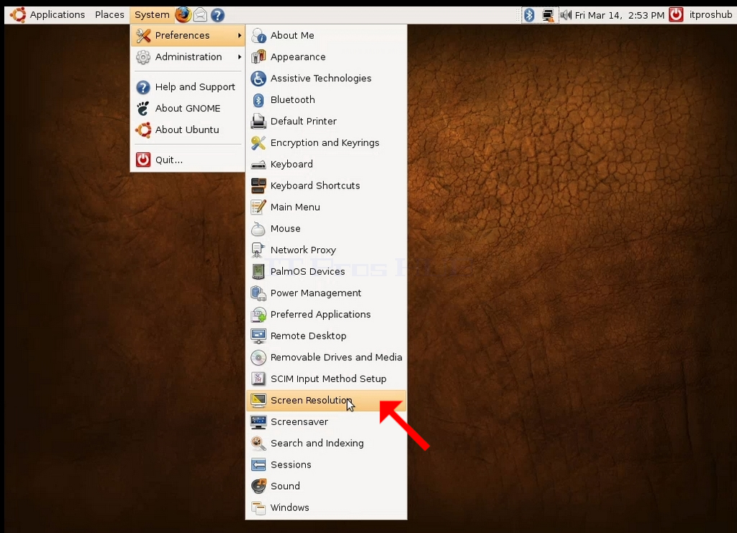Select the PalmOS Devices label
The height and width of the screenshot is (533, 737).
click(307, 271)
